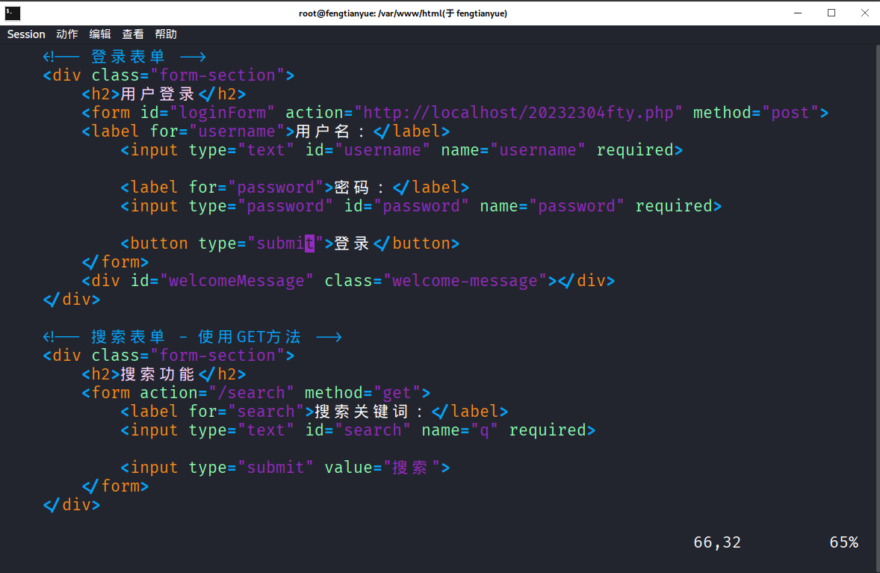This screenshot has width=880, height=573.
Task: Click method value "get"
Action: point(397,393)
